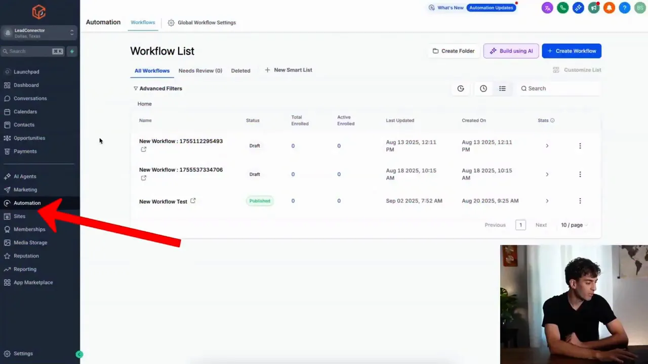Click the refresh history icon beside the view toggle
This screenshot has height=364, width=648.
461,88
